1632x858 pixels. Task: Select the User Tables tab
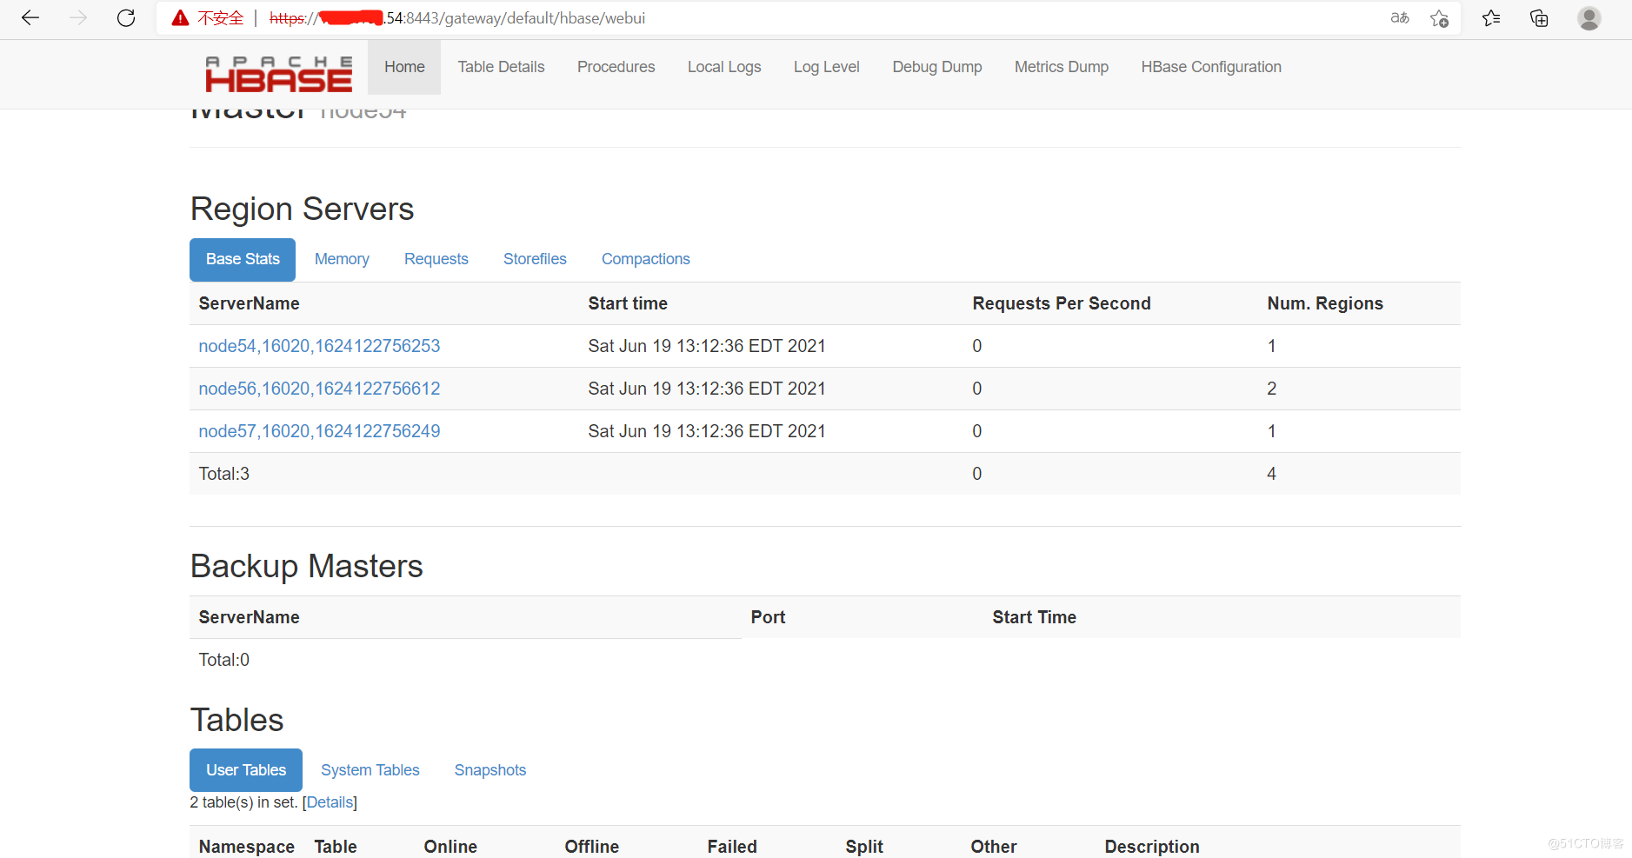click(246, 770)
